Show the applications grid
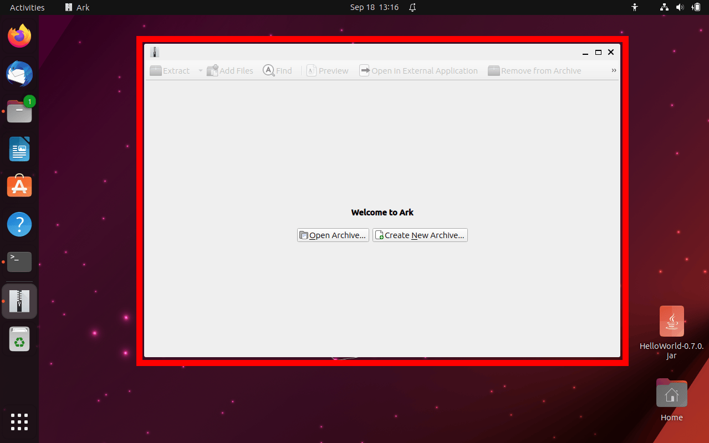Screen dimensions: 709x443 (19, 422)
